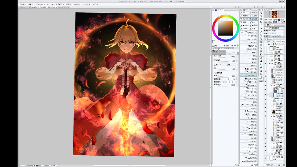The width and height of the screenshot is (297, 167).
Task: Click the Navigator zoom out icon
Action: (274, 19)
